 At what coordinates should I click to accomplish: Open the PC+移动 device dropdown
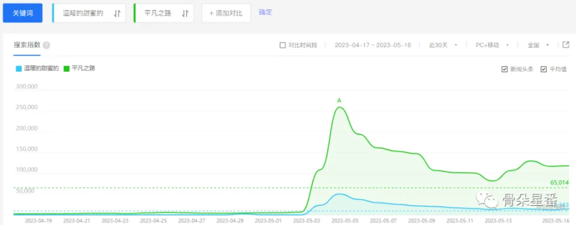[492, 45]
